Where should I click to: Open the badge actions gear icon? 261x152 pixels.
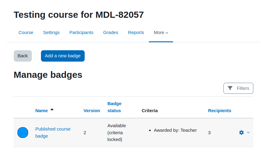coord(241,132)
